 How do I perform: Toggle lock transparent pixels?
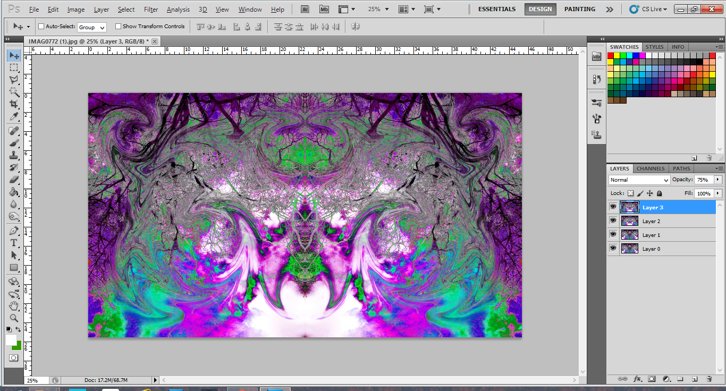[631, 194]
